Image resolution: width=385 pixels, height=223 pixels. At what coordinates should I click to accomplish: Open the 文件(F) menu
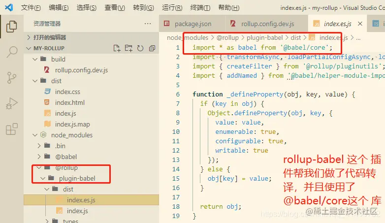(31, 7)
